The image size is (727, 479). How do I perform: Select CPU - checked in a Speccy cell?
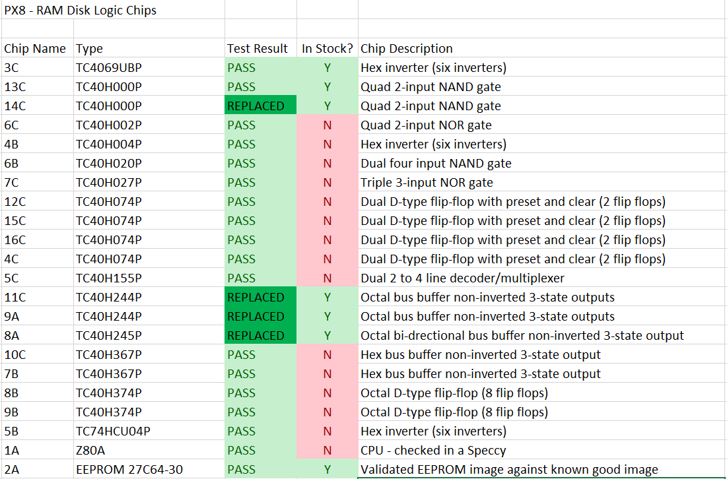(x=543, y=450)
